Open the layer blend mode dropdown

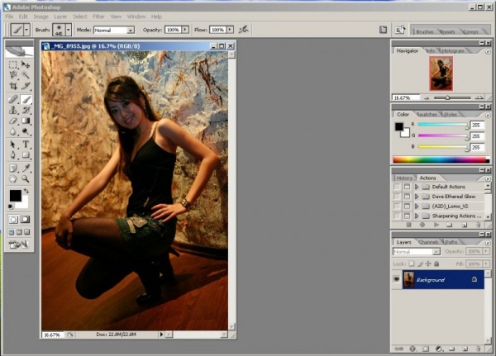(x=413, y=251)
